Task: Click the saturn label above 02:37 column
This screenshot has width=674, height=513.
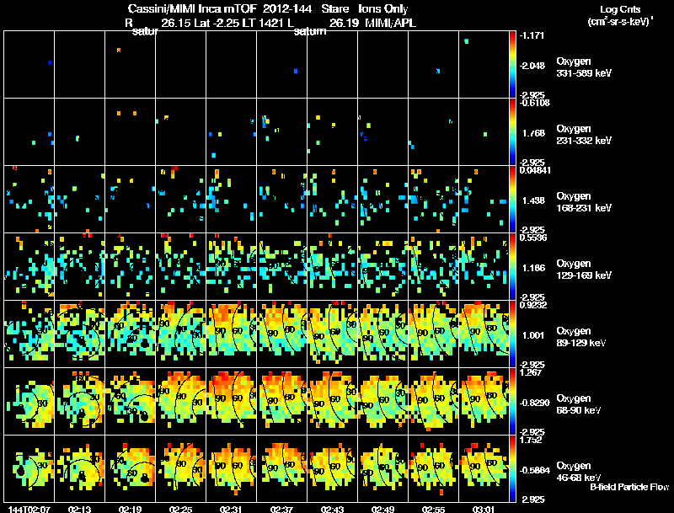Action: (x=309, y=32)
